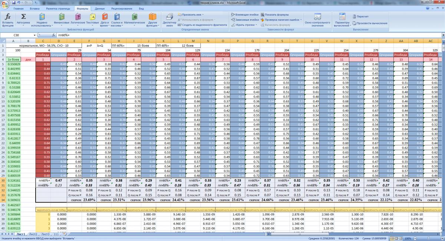Open the Financial functions book icon
The height and width of the screenshot is (241, 445).
tap(62, 19)
